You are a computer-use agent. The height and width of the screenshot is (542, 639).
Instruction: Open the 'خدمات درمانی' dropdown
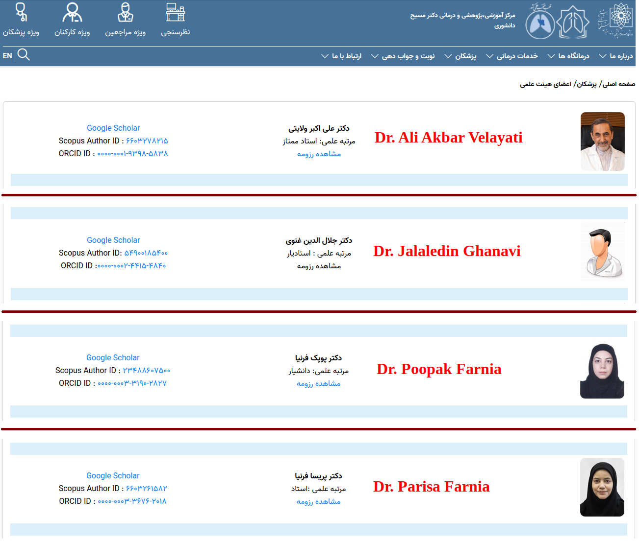512,56
